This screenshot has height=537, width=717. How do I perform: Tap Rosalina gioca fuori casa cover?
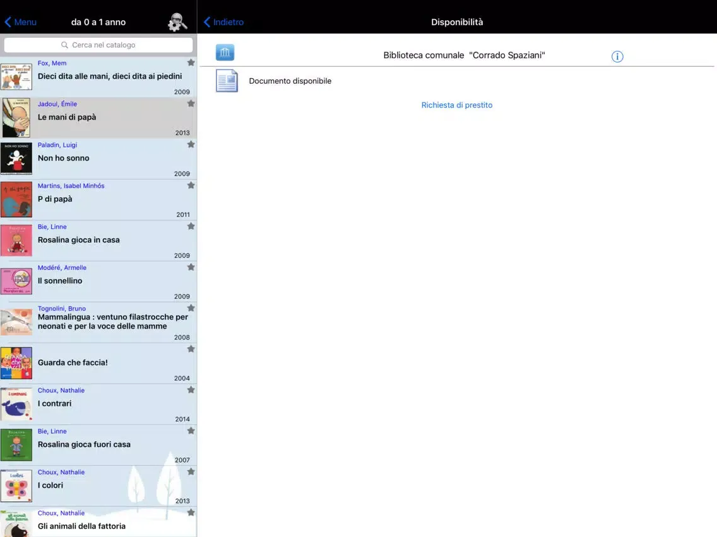click(16, 445)
